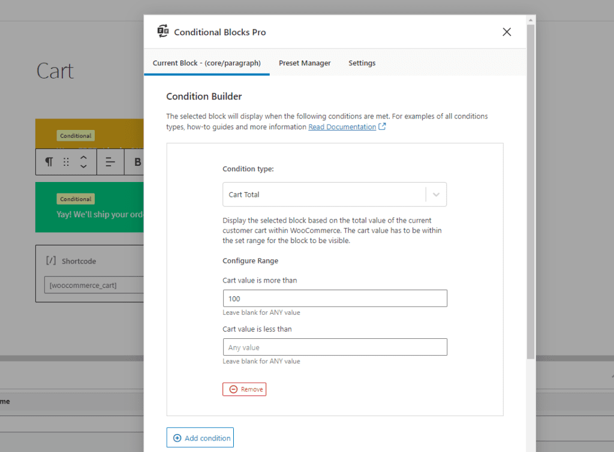Click the Shortcode block label
The image size is (614, 452).
pos(79,261)
